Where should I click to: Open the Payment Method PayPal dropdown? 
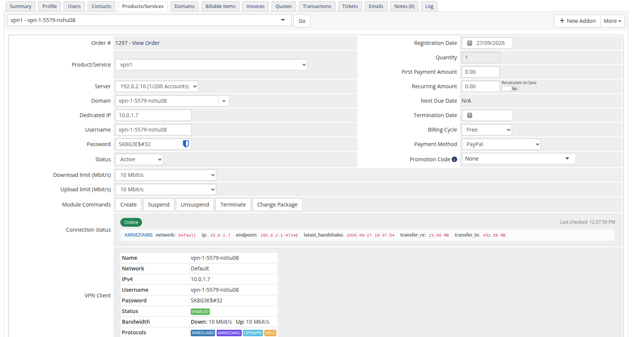pyautogui.click(x=501, y=144)
